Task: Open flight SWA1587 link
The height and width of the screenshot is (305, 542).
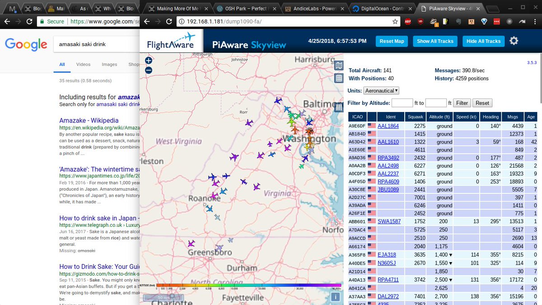Action: tap(389, 221)
